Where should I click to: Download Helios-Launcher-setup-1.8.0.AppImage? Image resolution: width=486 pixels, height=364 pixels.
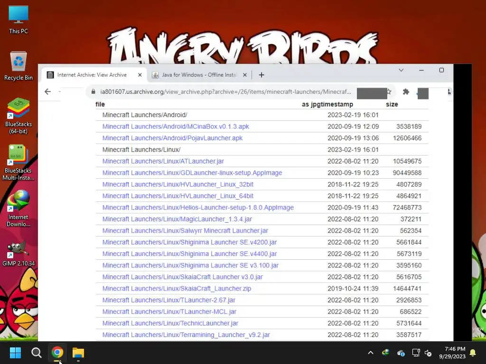(198, 208)
